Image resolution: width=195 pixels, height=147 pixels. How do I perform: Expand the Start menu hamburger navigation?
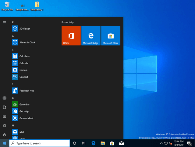pos(5,22)
